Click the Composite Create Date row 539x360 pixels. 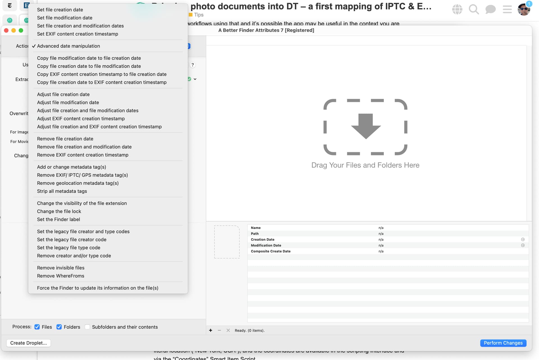click(388, 251)
